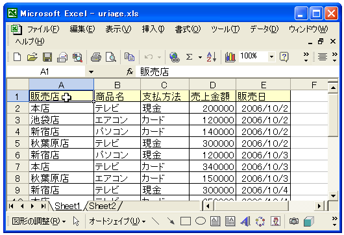Save the workbook with the floppy icon
Screen dimensions: 344x235
47,57
